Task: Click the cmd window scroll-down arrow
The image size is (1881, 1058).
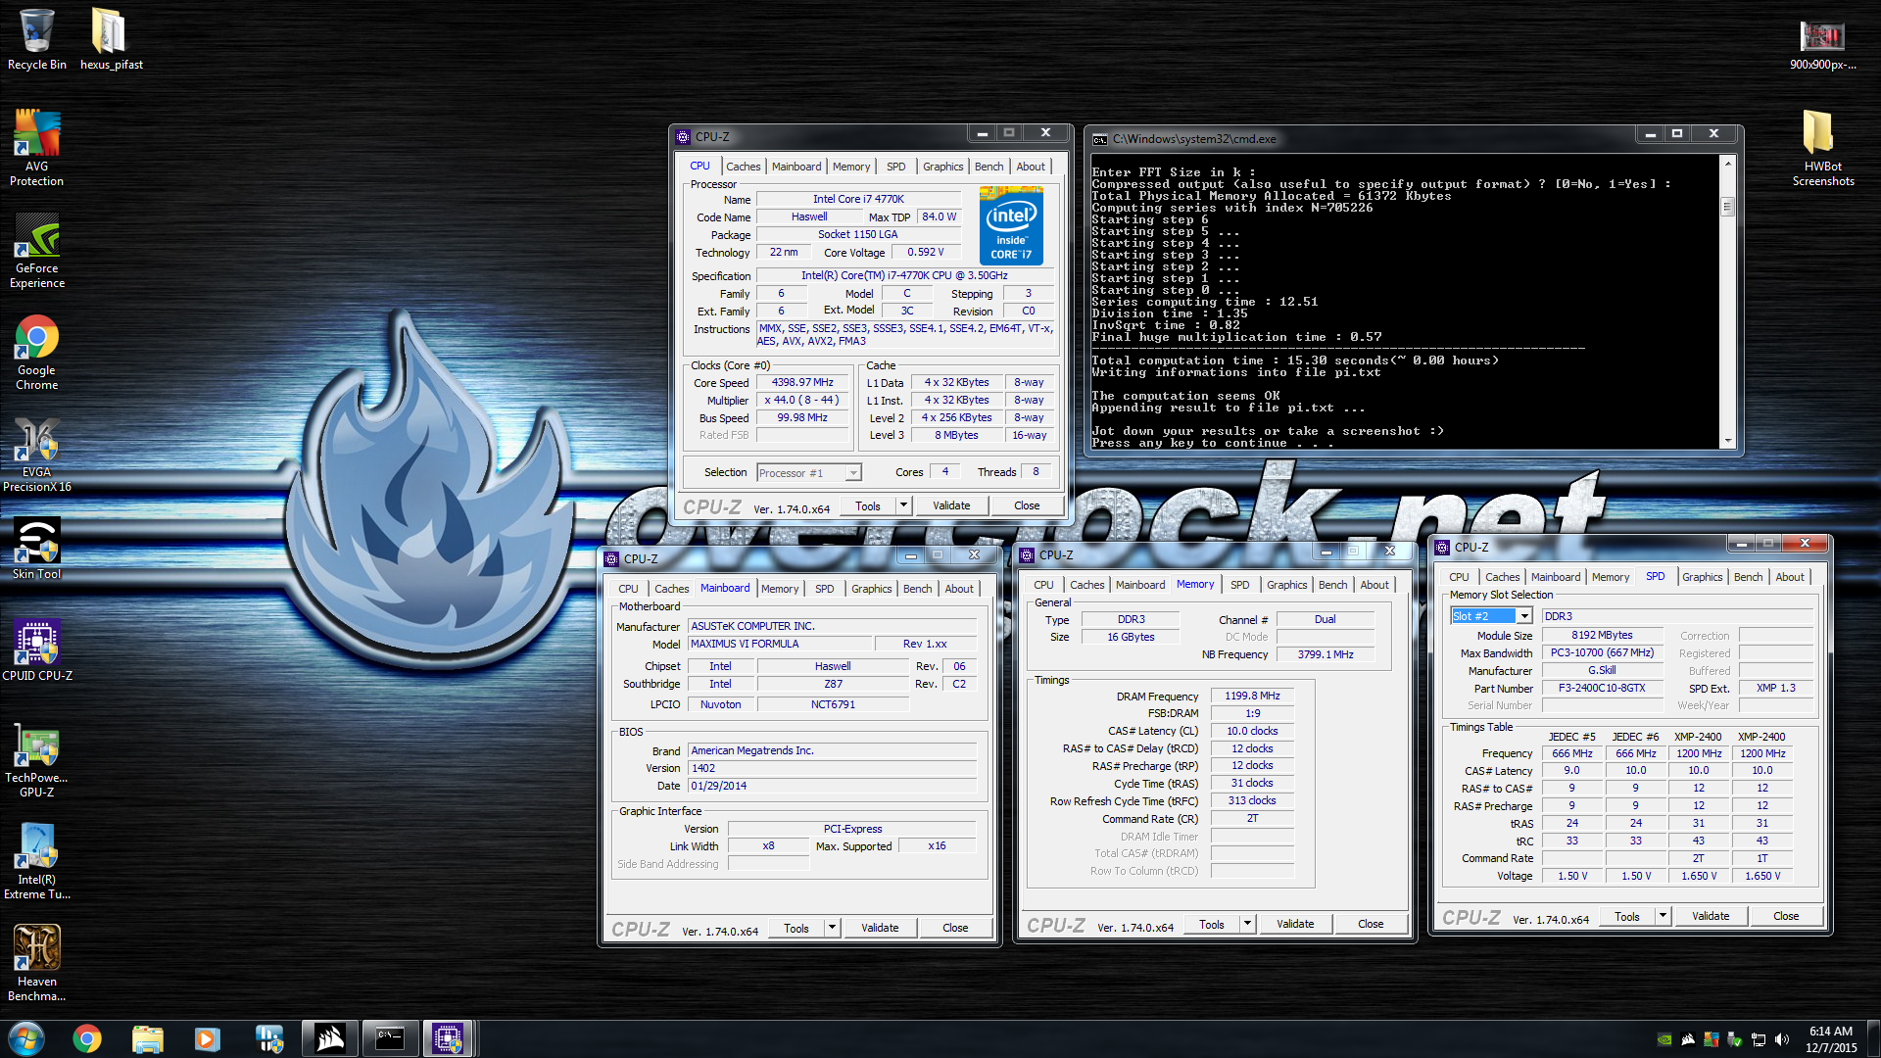Action: (1728, 441)
